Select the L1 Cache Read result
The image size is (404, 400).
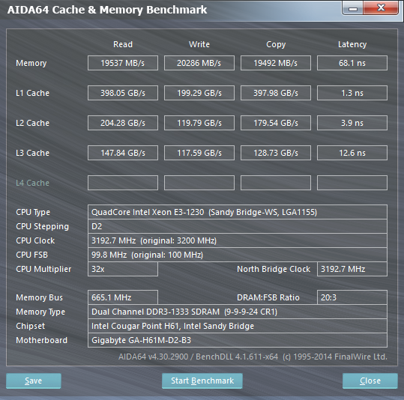pyautogui.click(x=123, y=93)
